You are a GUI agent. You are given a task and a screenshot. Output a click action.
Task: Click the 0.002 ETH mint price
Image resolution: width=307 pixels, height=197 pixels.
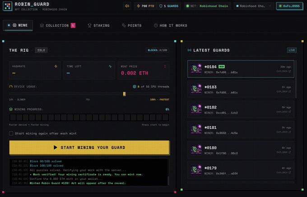pos(135,73)
